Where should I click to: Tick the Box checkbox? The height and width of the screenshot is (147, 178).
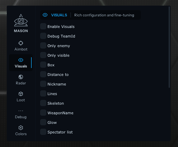[x=43, y=65]
